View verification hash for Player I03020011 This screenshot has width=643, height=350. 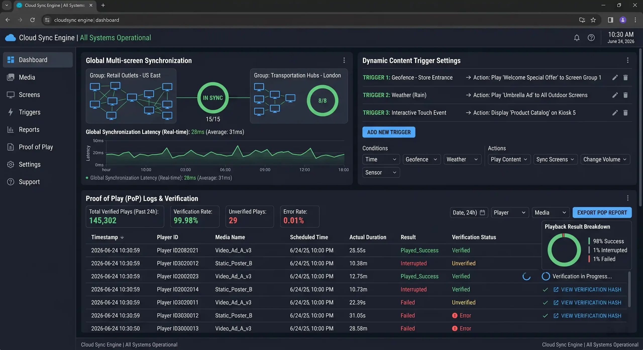pyautogui.click(x=587, y=303)
